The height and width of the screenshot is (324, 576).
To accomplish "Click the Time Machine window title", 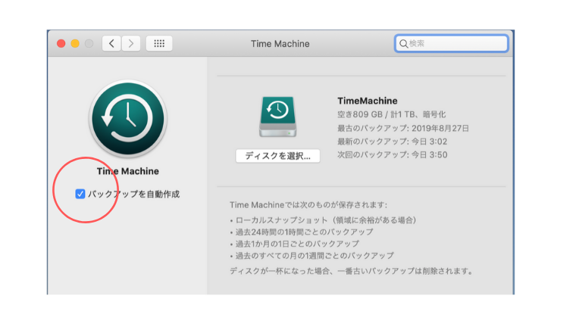I will pyautogui.click(x=280, y=44).
